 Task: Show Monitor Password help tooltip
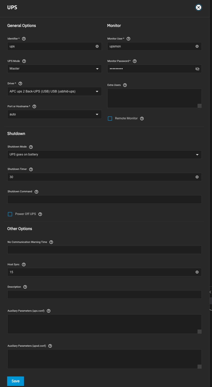135,61
